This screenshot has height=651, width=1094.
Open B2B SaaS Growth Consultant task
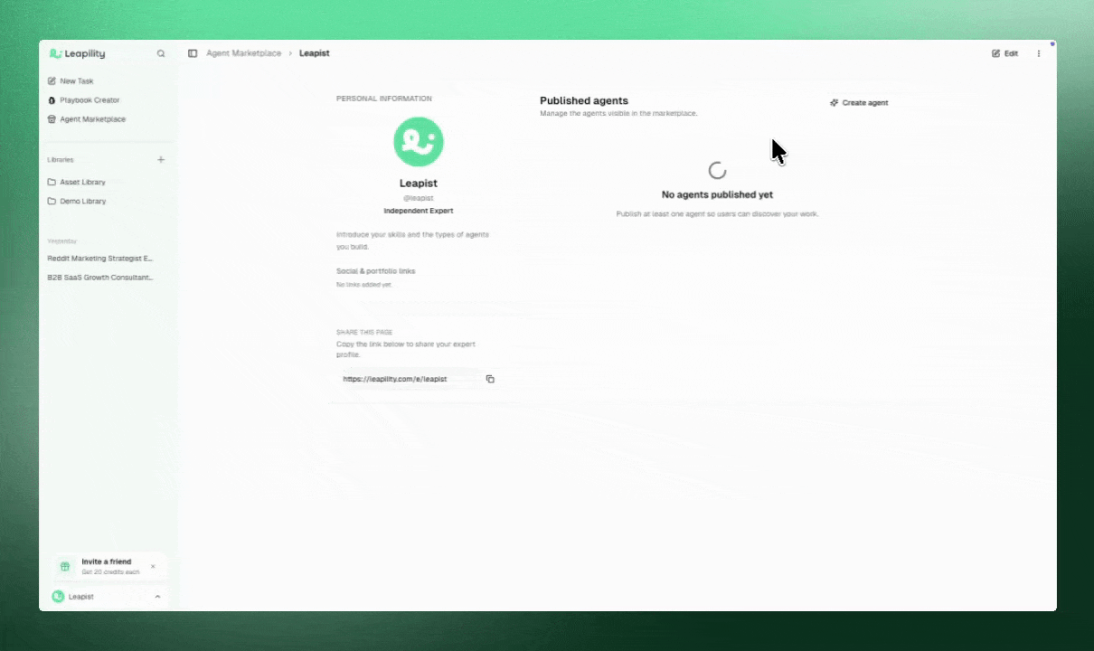[x=100, y=278]
